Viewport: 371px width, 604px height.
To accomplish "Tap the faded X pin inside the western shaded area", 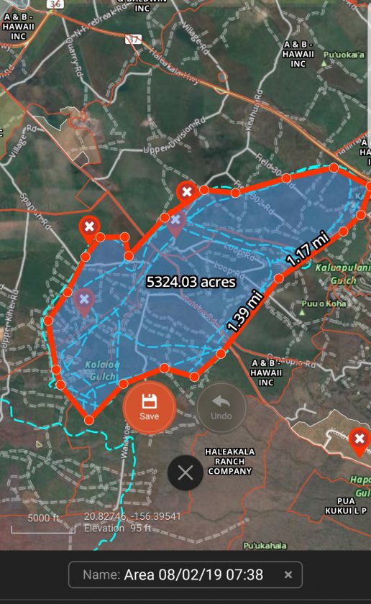I will [x=84, y=301].
